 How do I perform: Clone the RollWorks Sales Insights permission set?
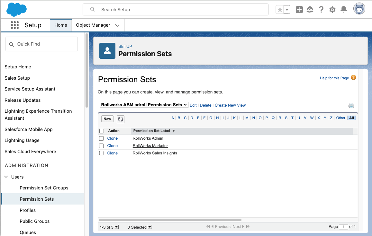(x=113, y=153)
